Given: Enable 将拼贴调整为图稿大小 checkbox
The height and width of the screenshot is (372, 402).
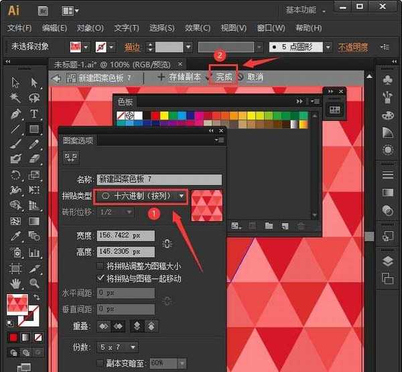Looking at the screenshot, I should 102,266.
